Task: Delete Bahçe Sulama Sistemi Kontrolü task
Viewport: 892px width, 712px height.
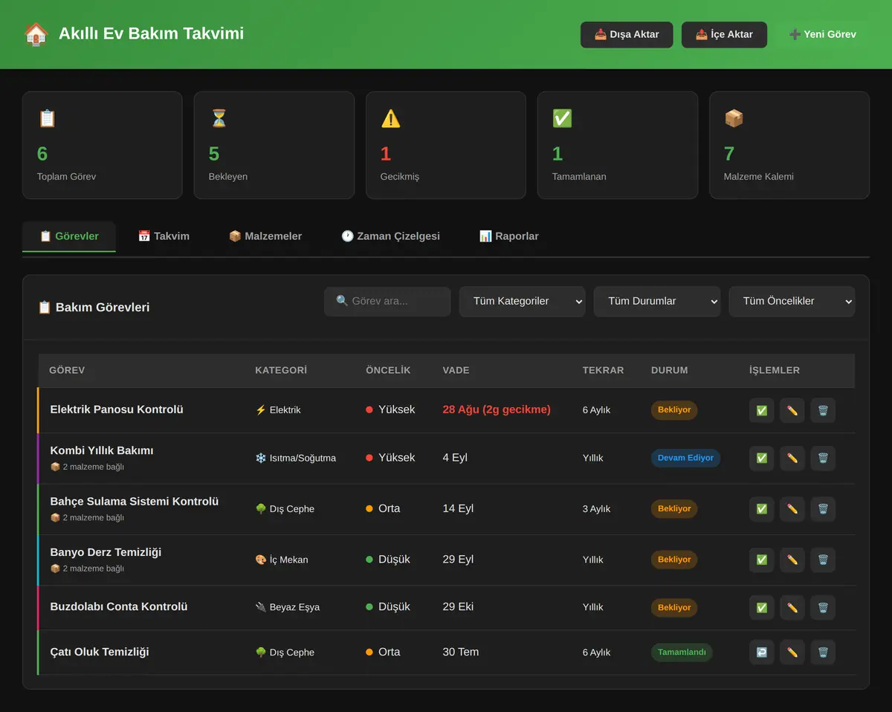Action: [x=823, y=509]
